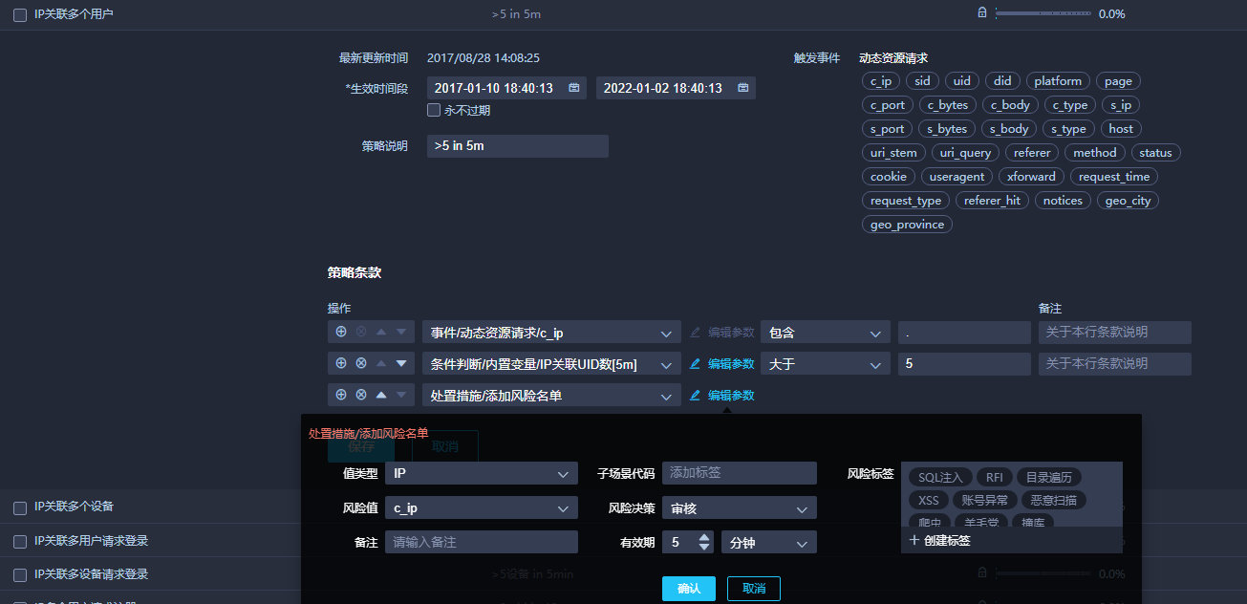Open the end date calendar picker icon
The width and height of the screenshot is (1247, 604).
coord(743,88)
